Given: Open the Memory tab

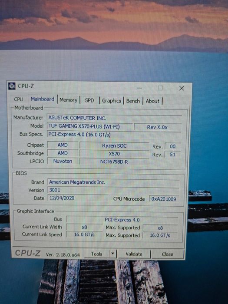Looking at the screenshot, I should click(69, 100).
